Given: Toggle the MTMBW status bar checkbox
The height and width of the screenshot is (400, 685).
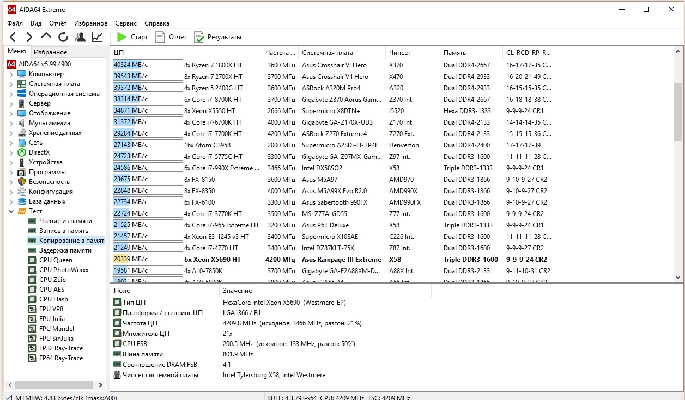Looking at the screenshot, I should [x=8, y=397].
